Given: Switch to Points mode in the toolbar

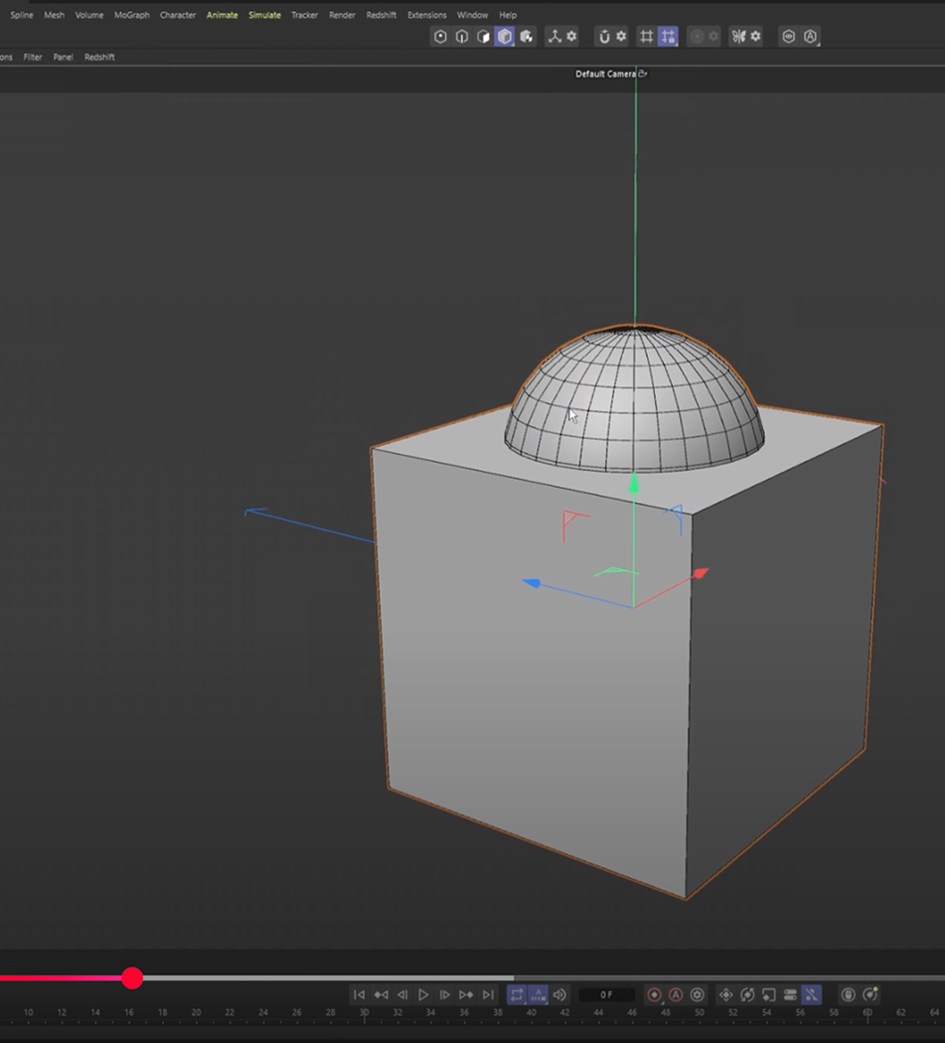Looking at the screenshot, I should coord(440,36).
